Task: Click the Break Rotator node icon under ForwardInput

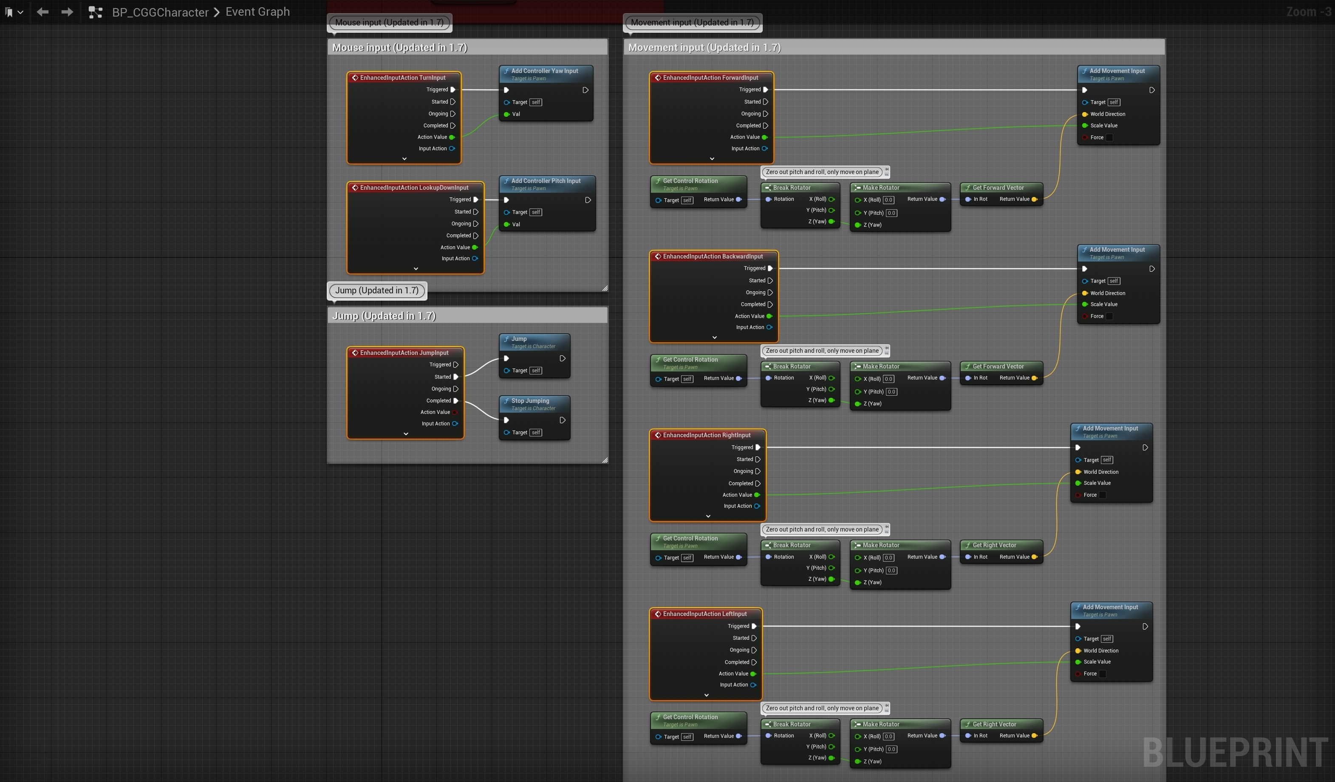Action: (x=768, y=187)
